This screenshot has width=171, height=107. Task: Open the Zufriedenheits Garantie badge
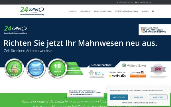(x=36, y=68)
